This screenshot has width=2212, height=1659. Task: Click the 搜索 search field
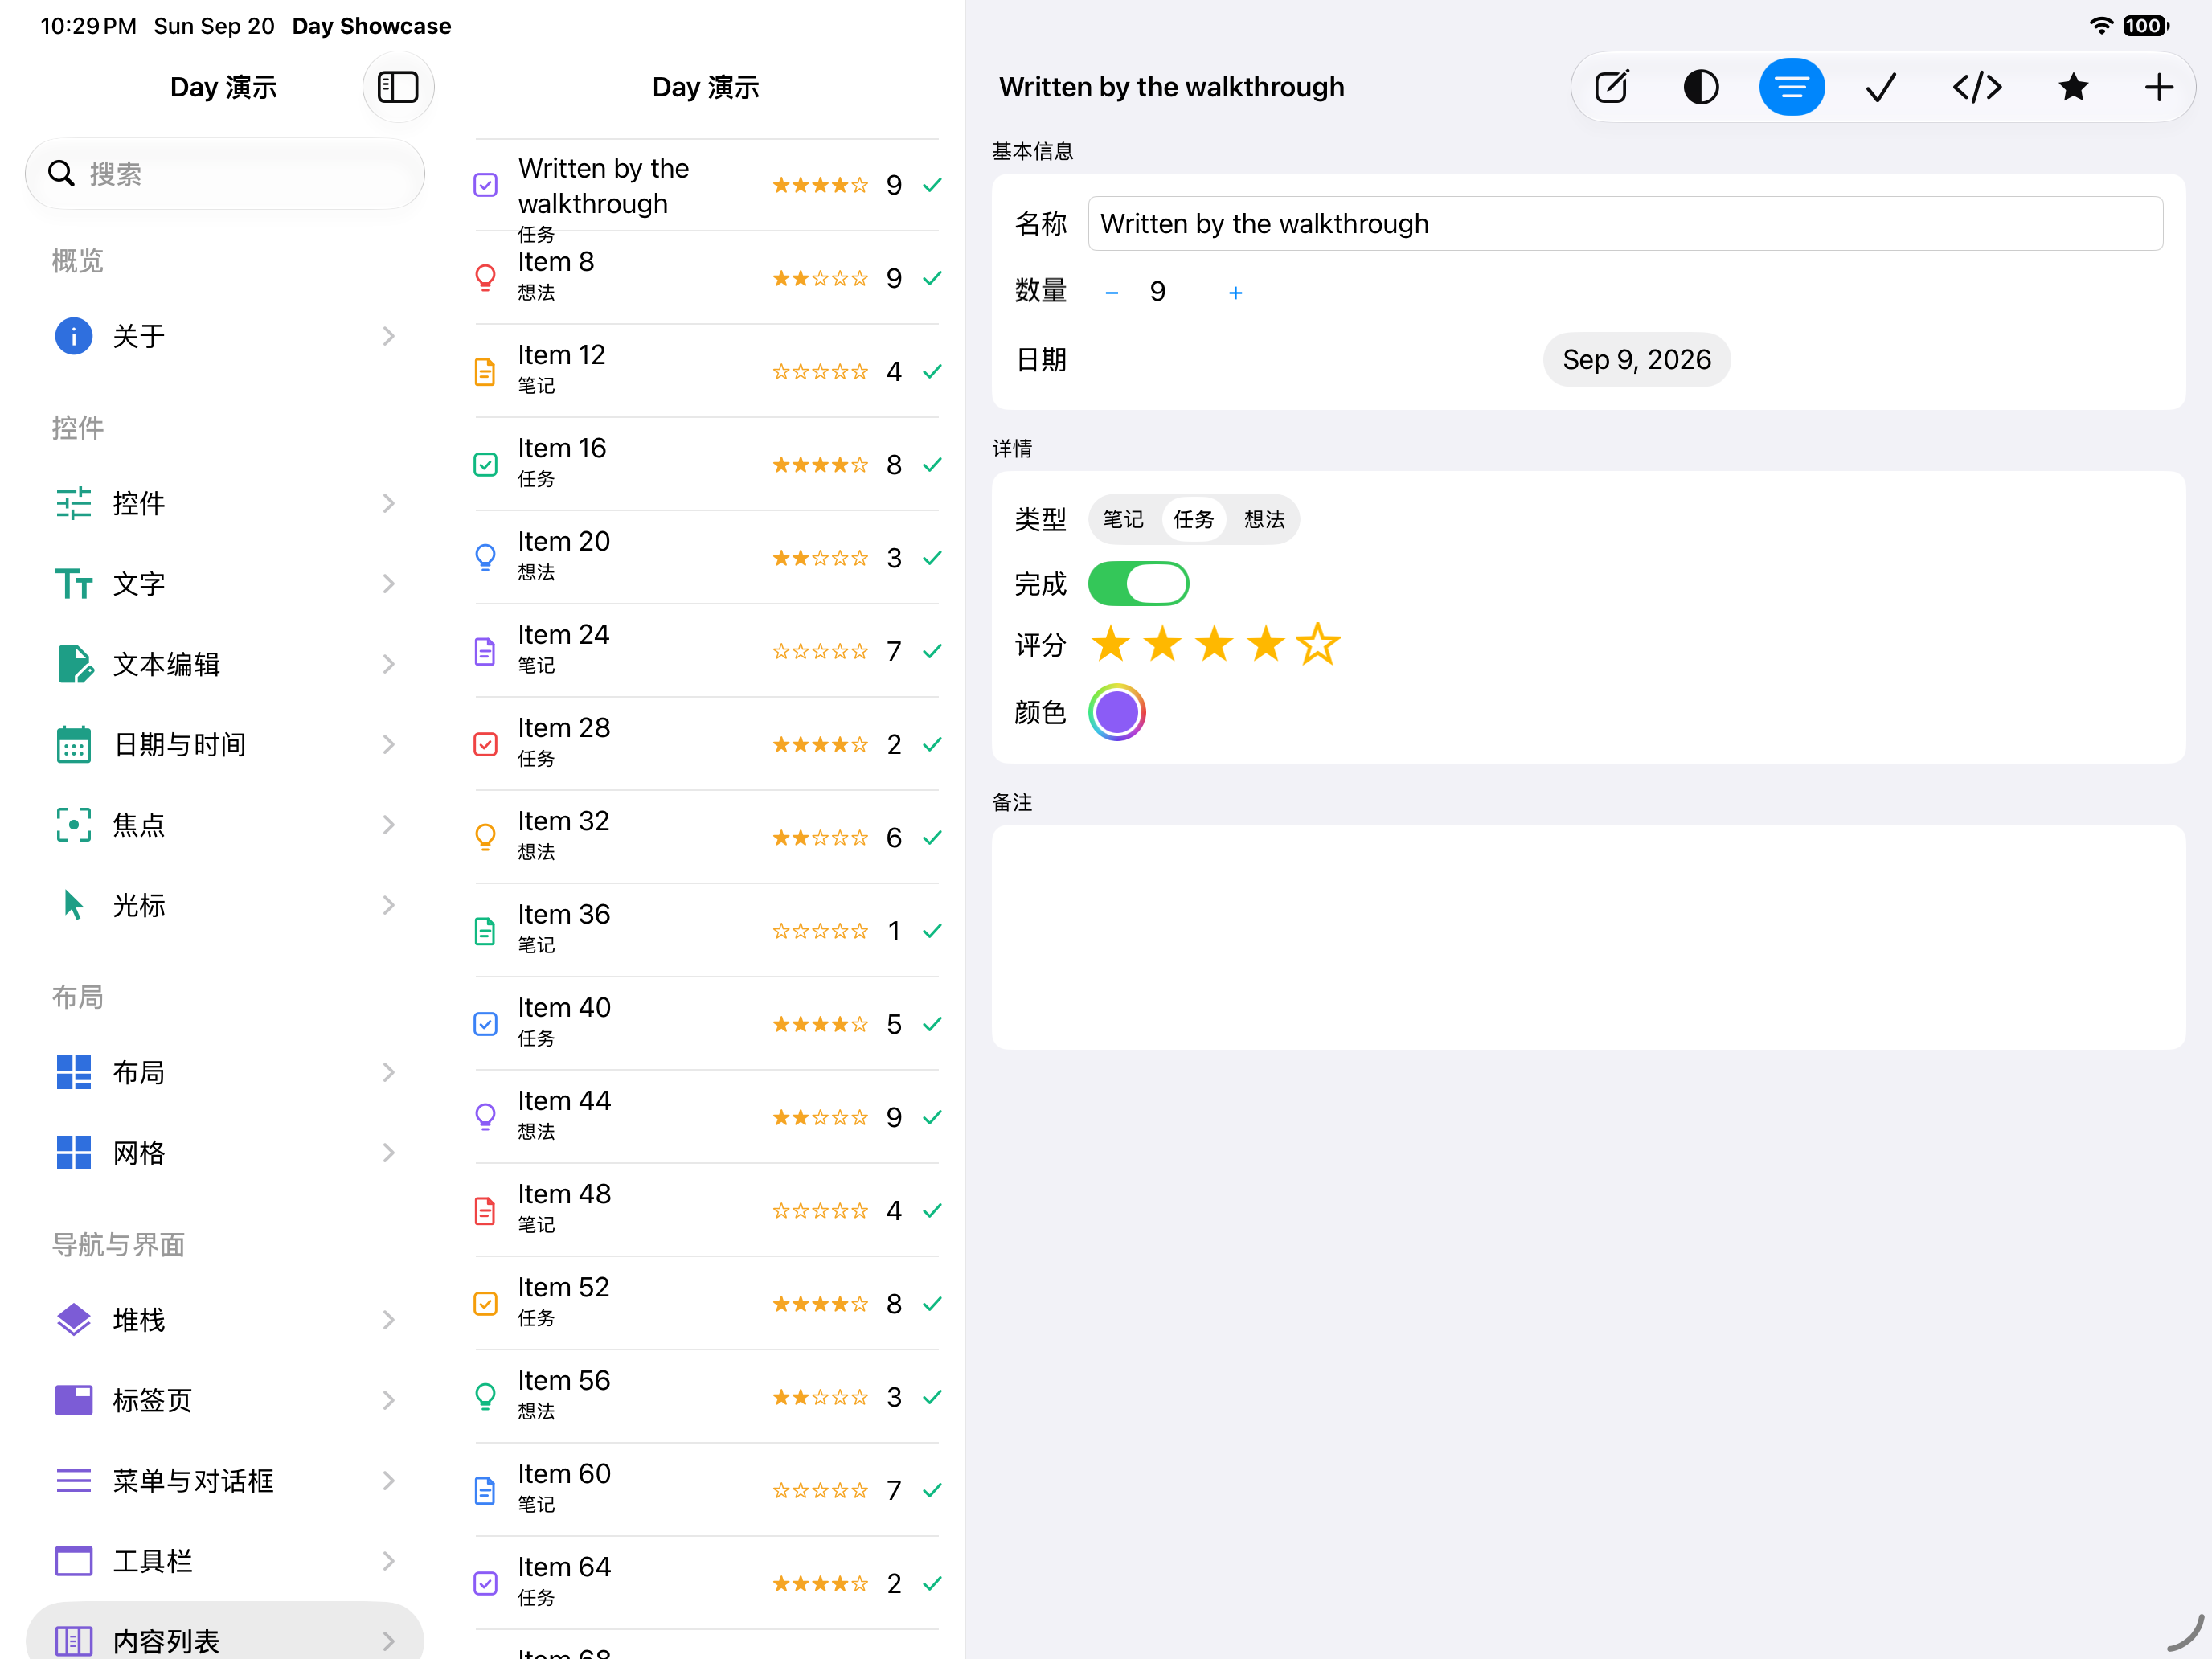click(x=225, y=173)
